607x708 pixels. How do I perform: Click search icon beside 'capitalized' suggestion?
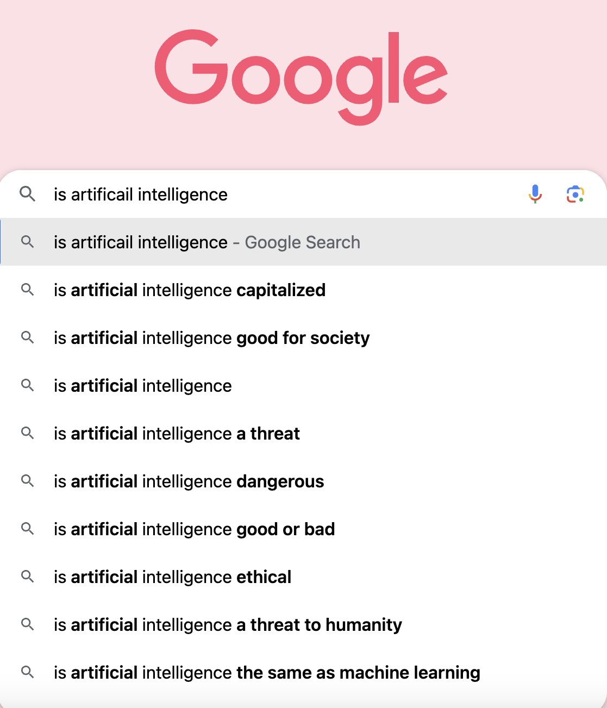(x=27, y=290)
